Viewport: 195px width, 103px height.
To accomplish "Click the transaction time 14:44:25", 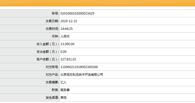I will pyautogui.click(x=66, y=29).
